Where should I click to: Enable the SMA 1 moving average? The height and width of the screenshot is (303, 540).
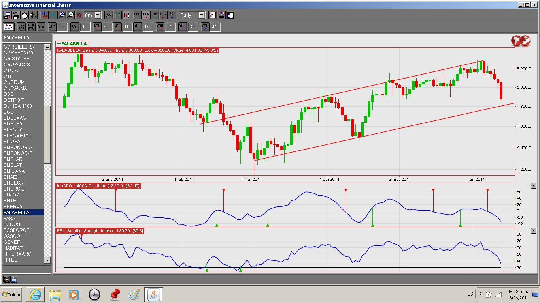click(160, 27)
